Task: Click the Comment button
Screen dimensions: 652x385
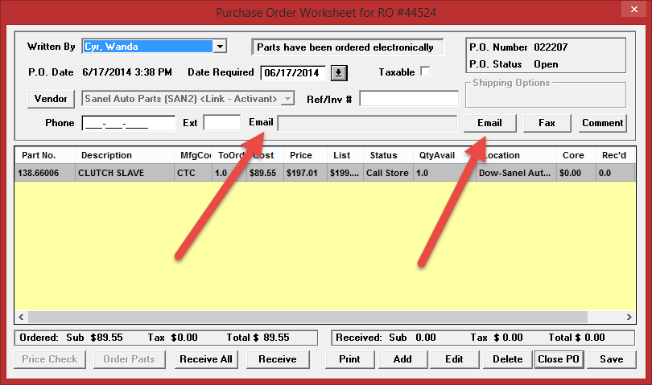Action: coord(603,123)
